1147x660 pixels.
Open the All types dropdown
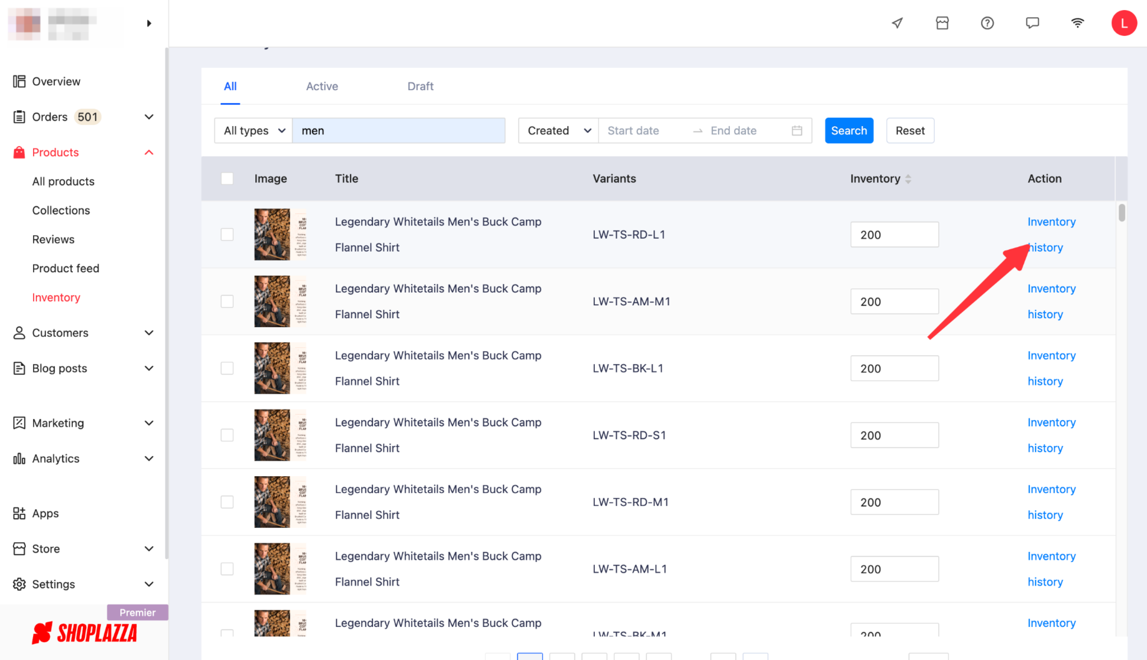[253, 131]
